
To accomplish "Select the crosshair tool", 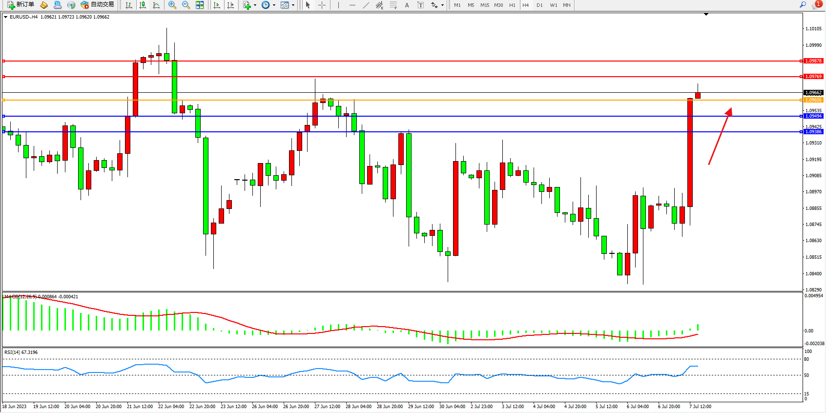I will (322, 5).
